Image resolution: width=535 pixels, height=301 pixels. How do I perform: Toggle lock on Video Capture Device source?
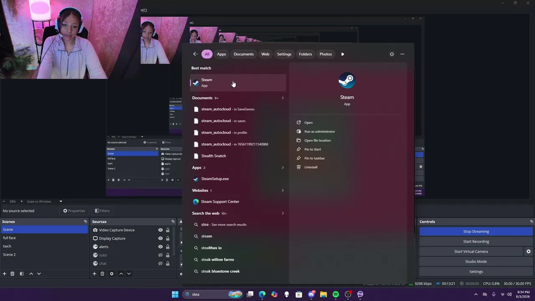[x=168, y=230]
